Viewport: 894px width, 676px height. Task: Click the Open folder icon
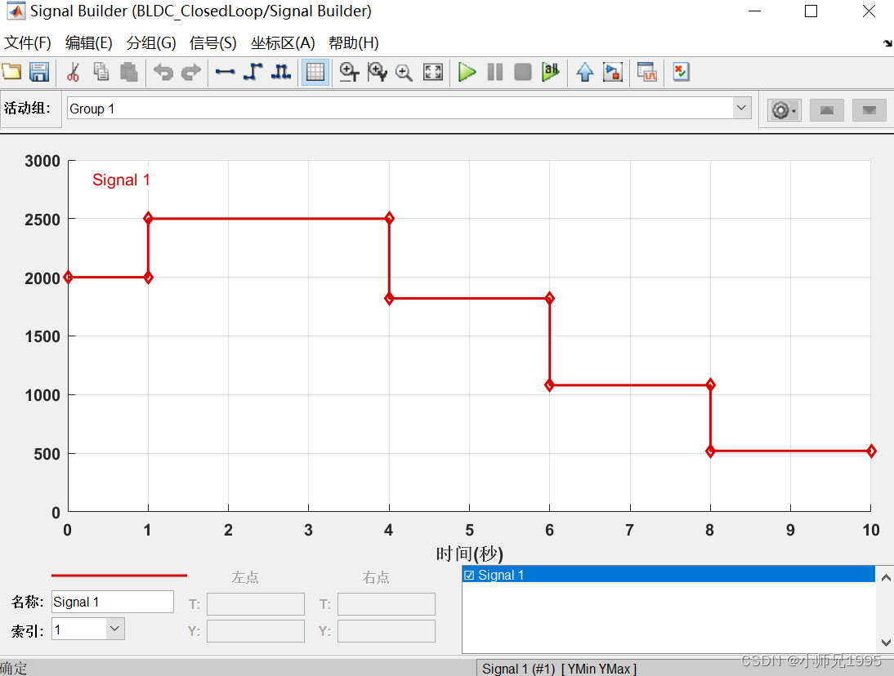click(x=11, y=72)
